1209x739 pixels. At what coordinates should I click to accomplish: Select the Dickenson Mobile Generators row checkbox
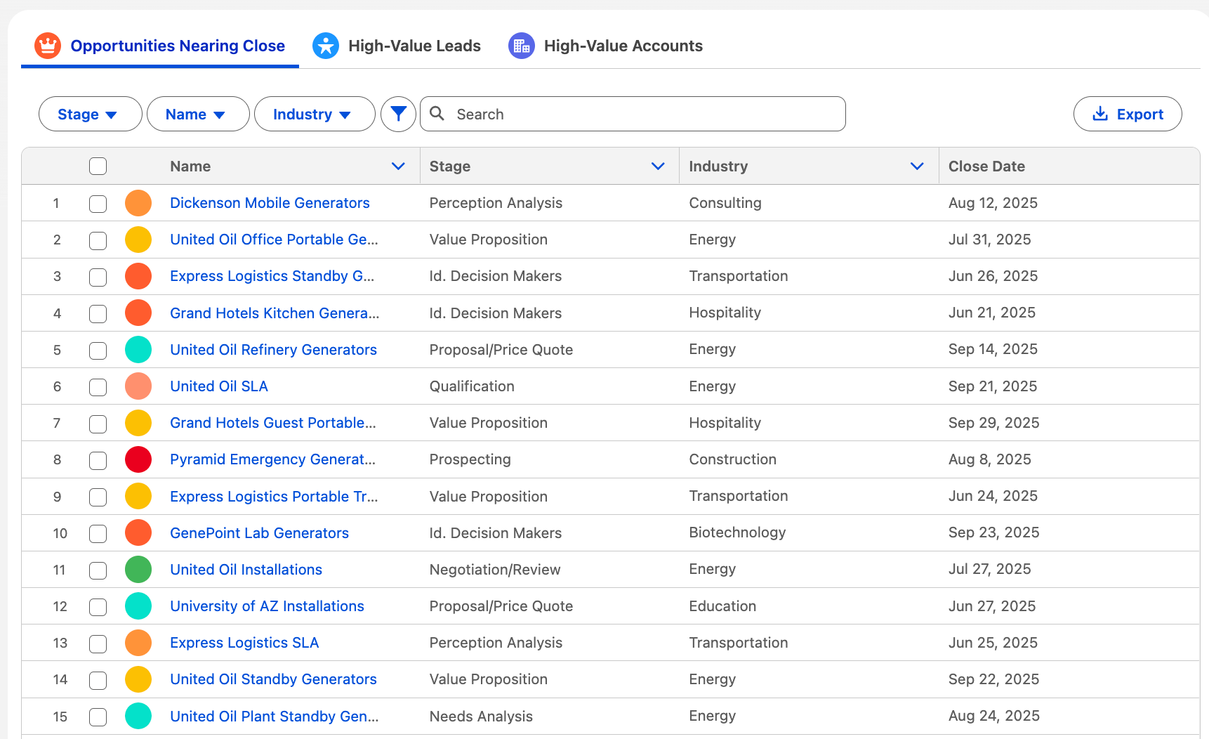coord(98,204)
